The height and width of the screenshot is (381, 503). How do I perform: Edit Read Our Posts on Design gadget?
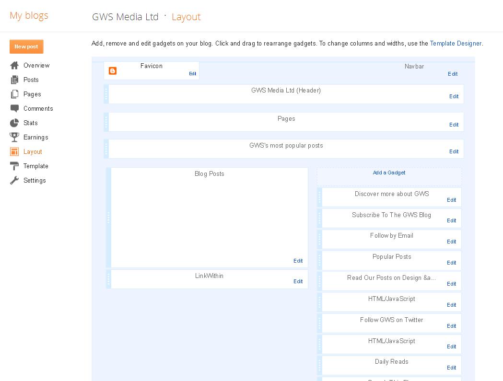pos(452,284)
